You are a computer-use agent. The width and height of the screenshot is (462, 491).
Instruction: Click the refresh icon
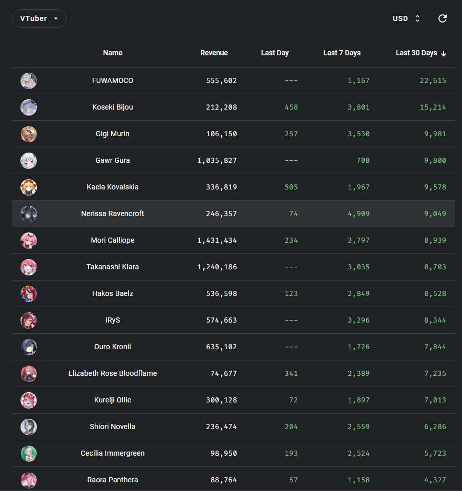443,18
